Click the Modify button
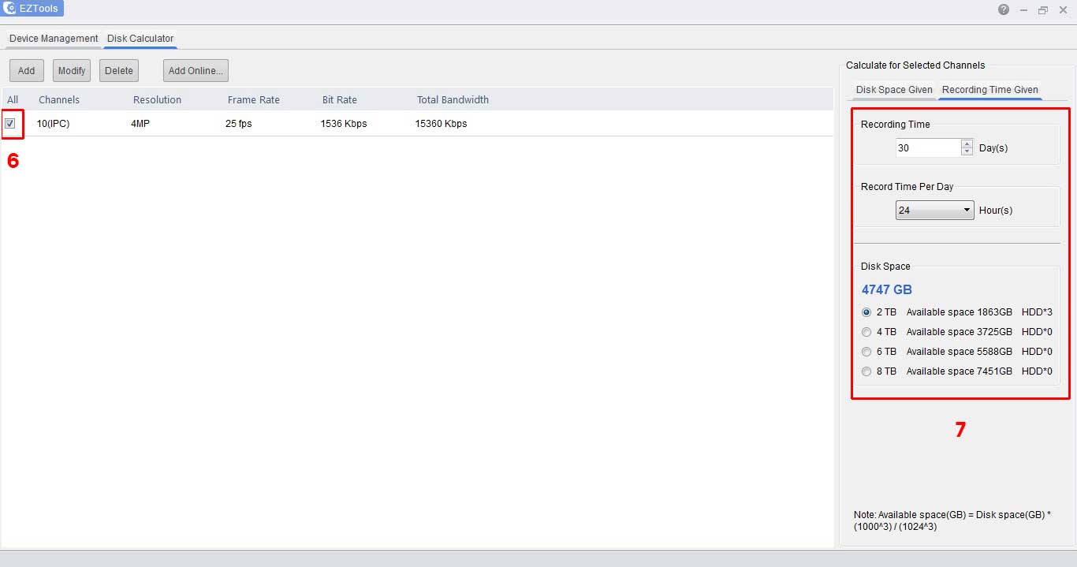This screenshot has width=1077, height=567. click(72, 70)
